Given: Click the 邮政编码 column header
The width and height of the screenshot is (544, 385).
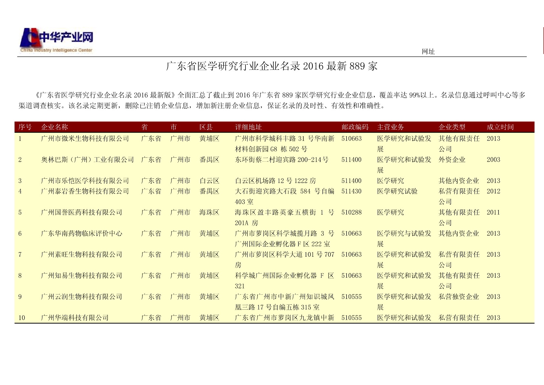Looking at the screenshot, I should tap(355, 127).
